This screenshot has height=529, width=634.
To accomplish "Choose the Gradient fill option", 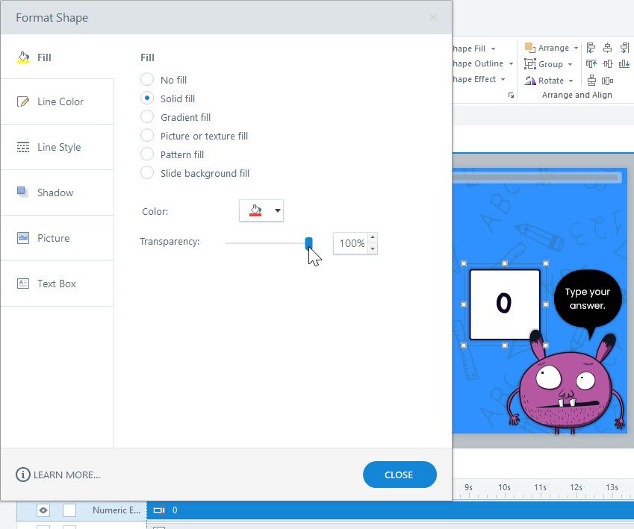I will coord(147,117).
